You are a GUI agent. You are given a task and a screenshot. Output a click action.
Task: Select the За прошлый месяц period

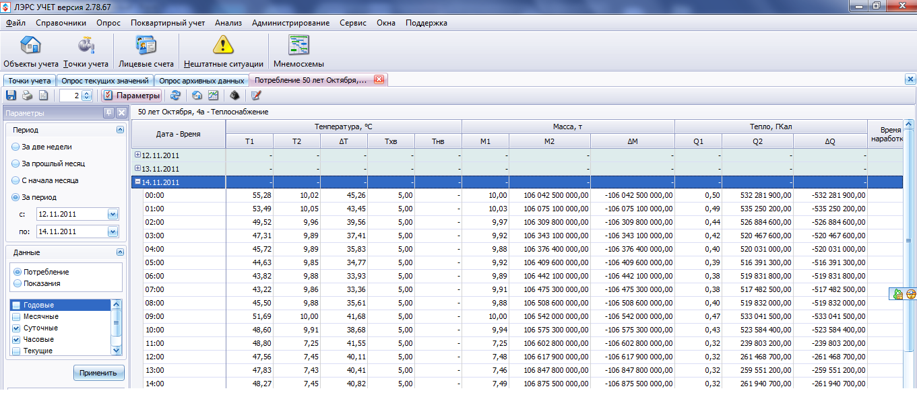[x=48, y=164]
